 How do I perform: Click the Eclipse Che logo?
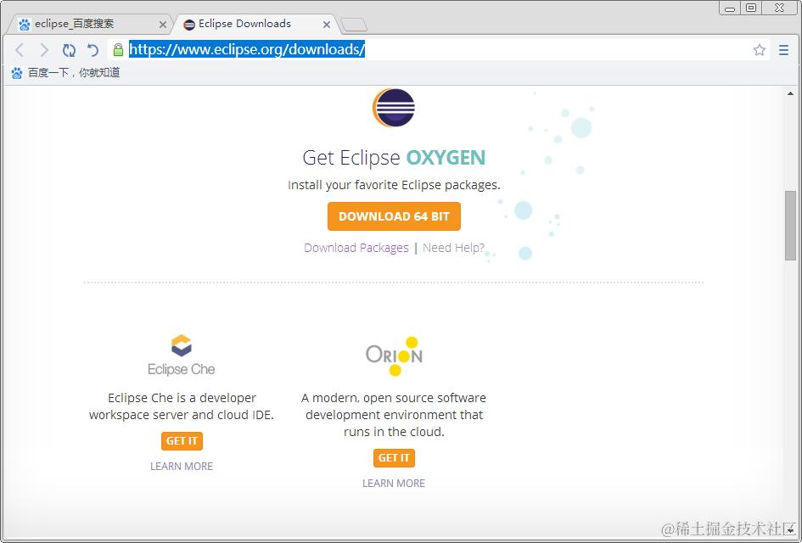point(181,355)
